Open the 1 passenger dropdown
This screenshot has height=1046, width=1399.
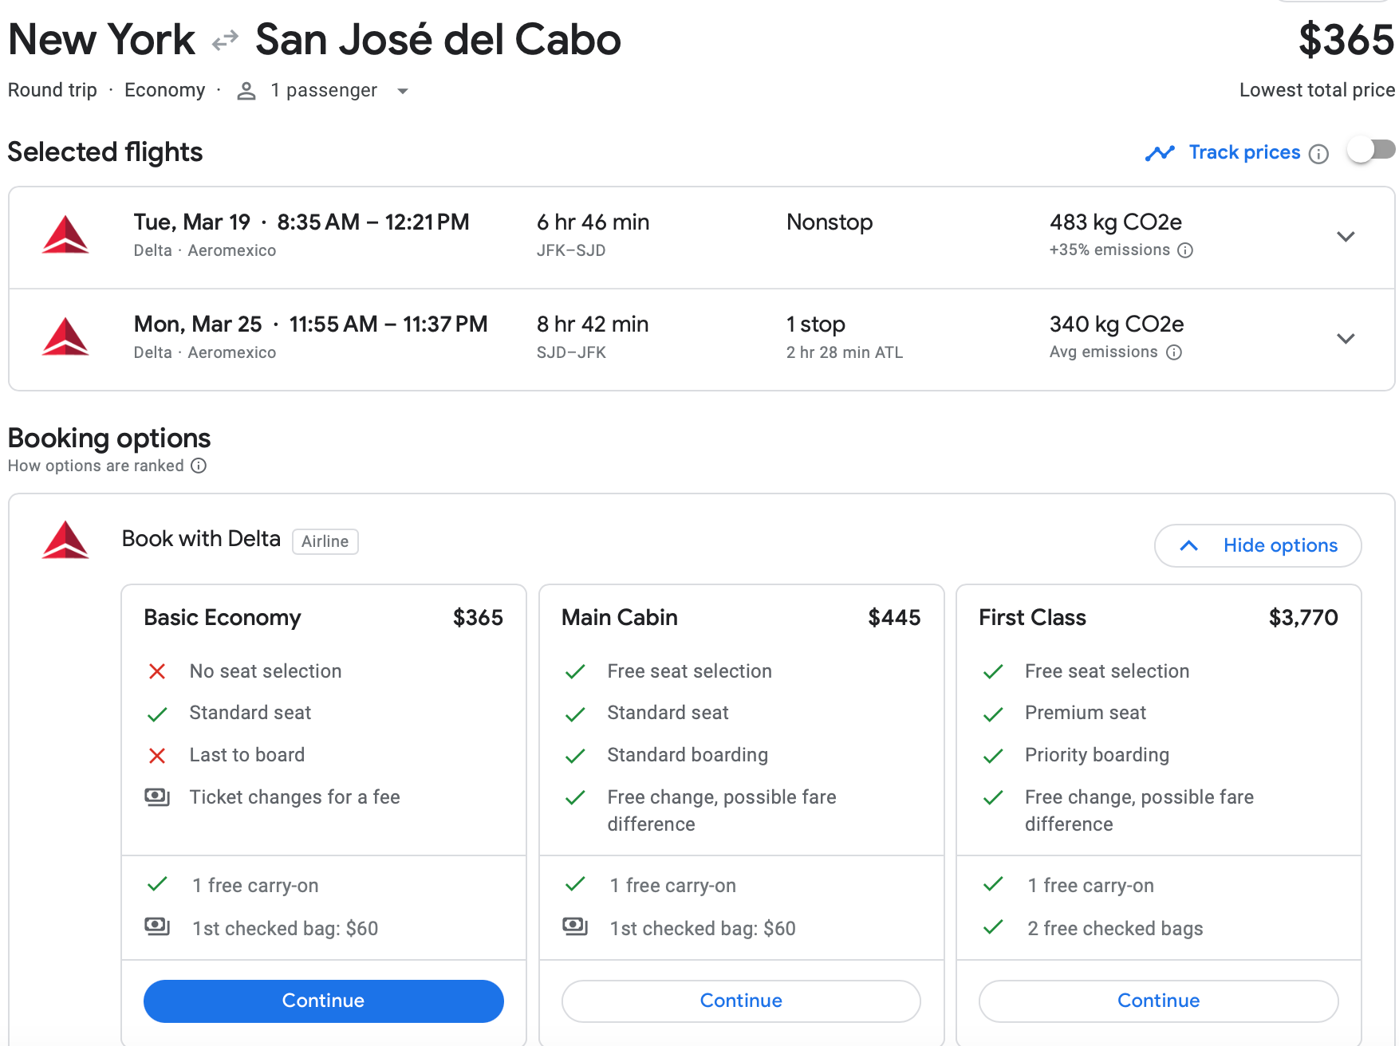403,91
